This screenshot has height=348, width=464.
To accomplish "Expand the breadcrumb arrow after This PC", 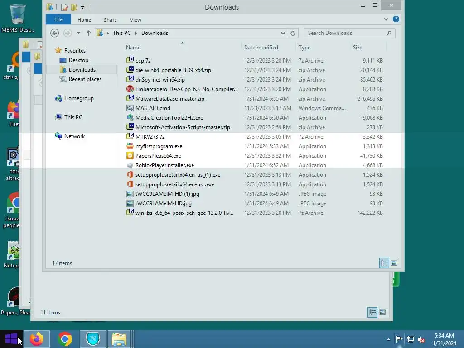I will point(136,33).
